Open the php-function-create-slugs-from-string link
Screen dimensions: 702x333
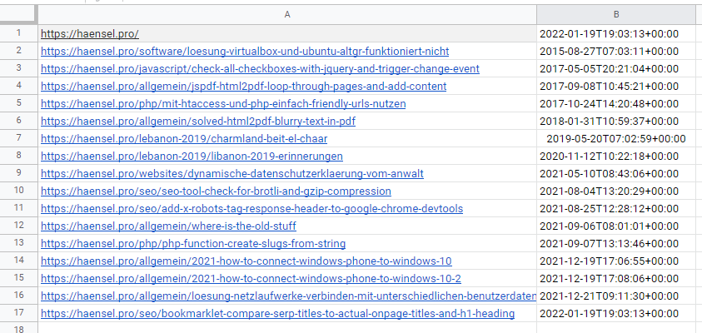pos(193,244)
